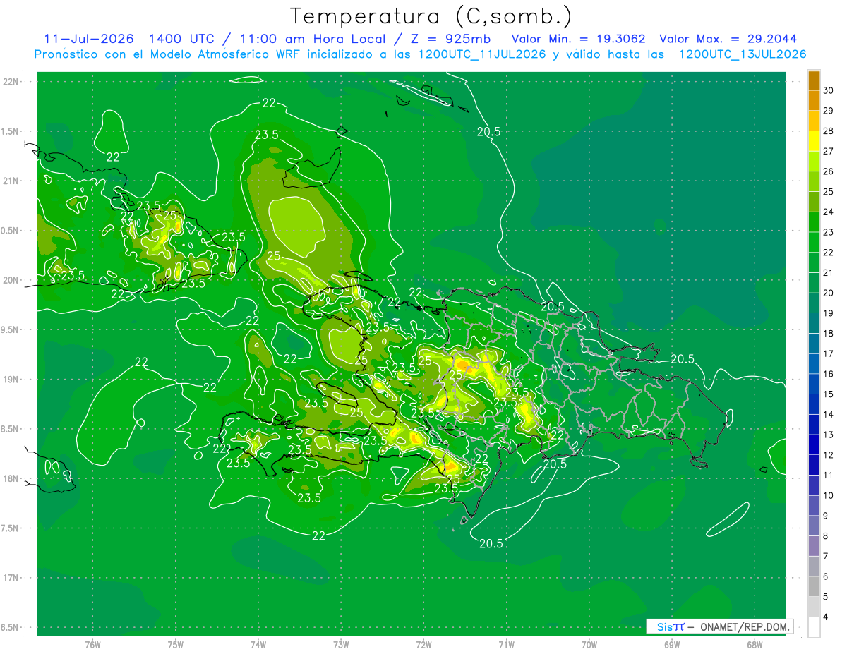Click the dark orange swatch above 30 in legend

pos(814,80)
